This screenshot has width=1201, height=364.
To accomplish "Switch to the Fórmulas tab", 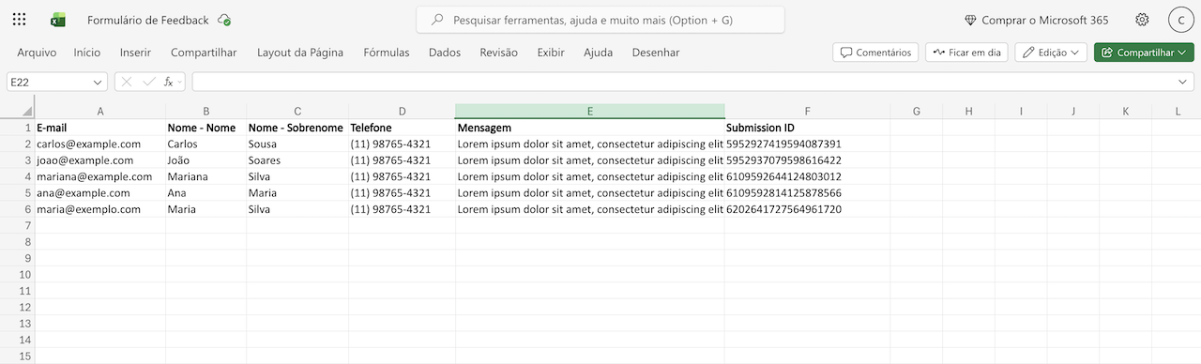I will pyautogui.click(x=387, y=53).
